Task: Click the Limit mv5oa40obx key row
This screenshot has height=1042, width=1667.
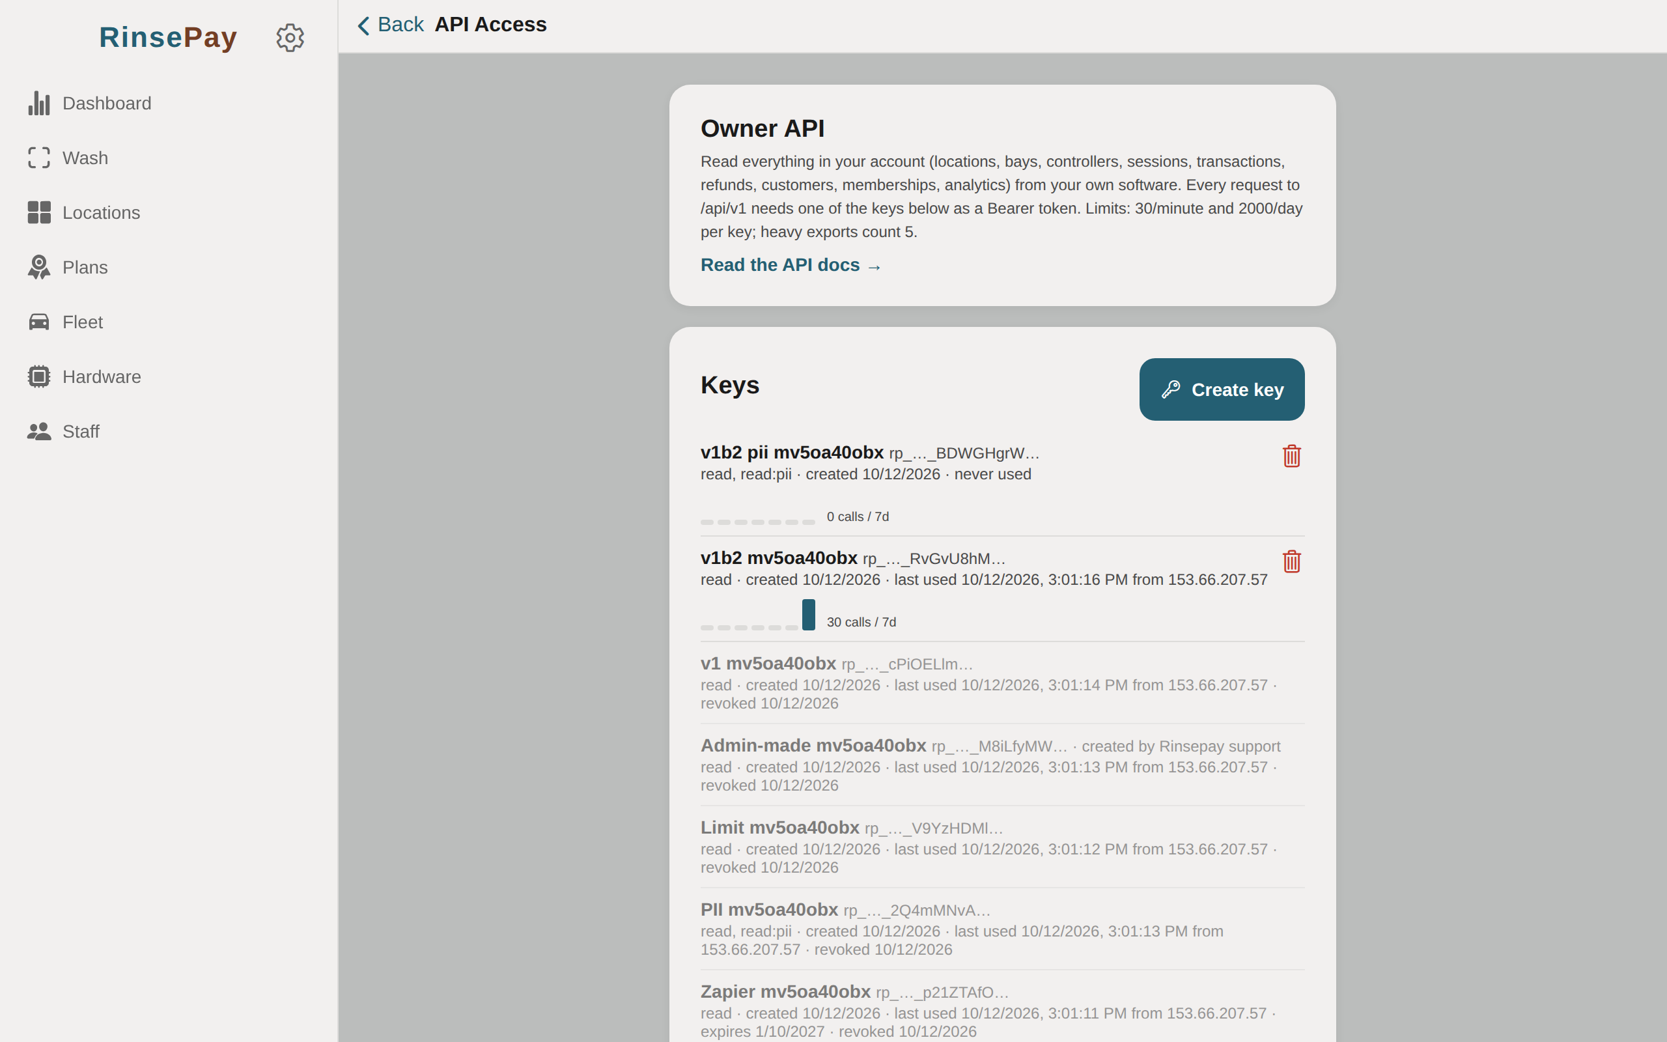Action: 1002,847
